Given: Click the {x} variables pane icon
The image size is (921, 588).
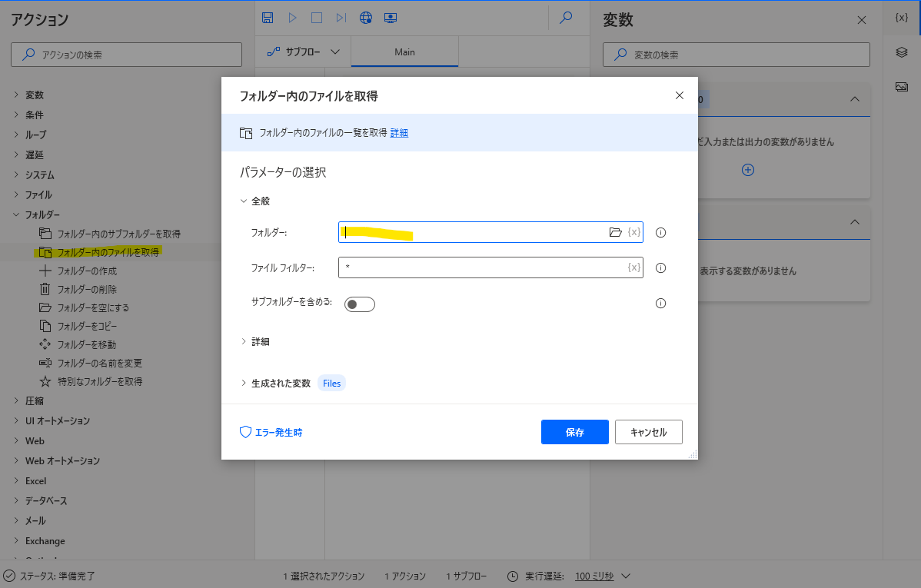Looking at the screenshot, I should tap(901, 19).
